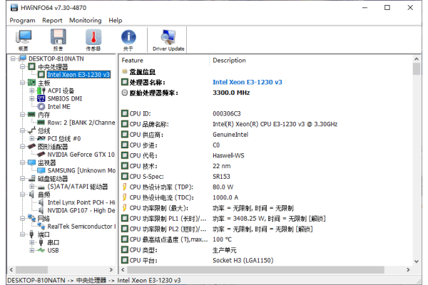Click the GenuineIntel vendor value

coord(230,135)
